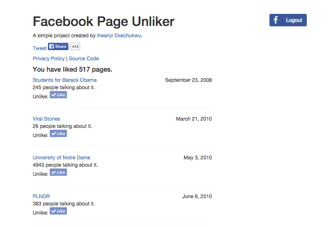336x227 pixels.
Task: Click the Facebook Page Unliker heading
Action: 103,22
